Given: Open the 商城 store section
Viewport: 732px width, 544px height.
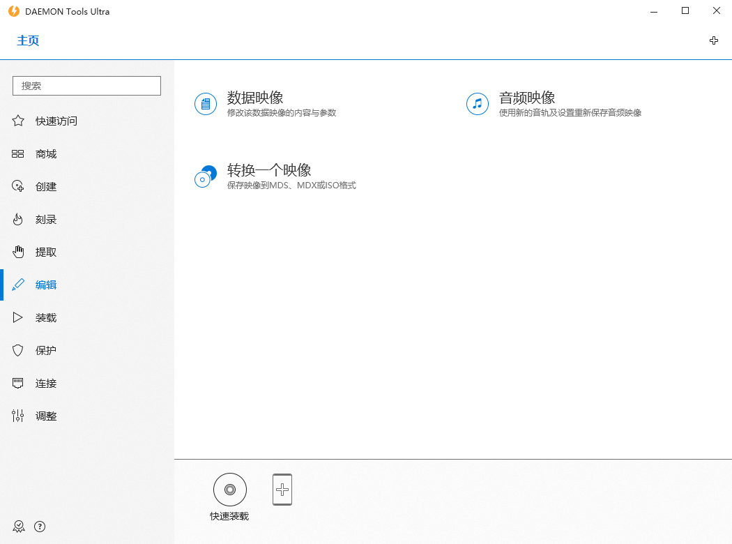Looking at the screenshot, I should click(45, 153).
